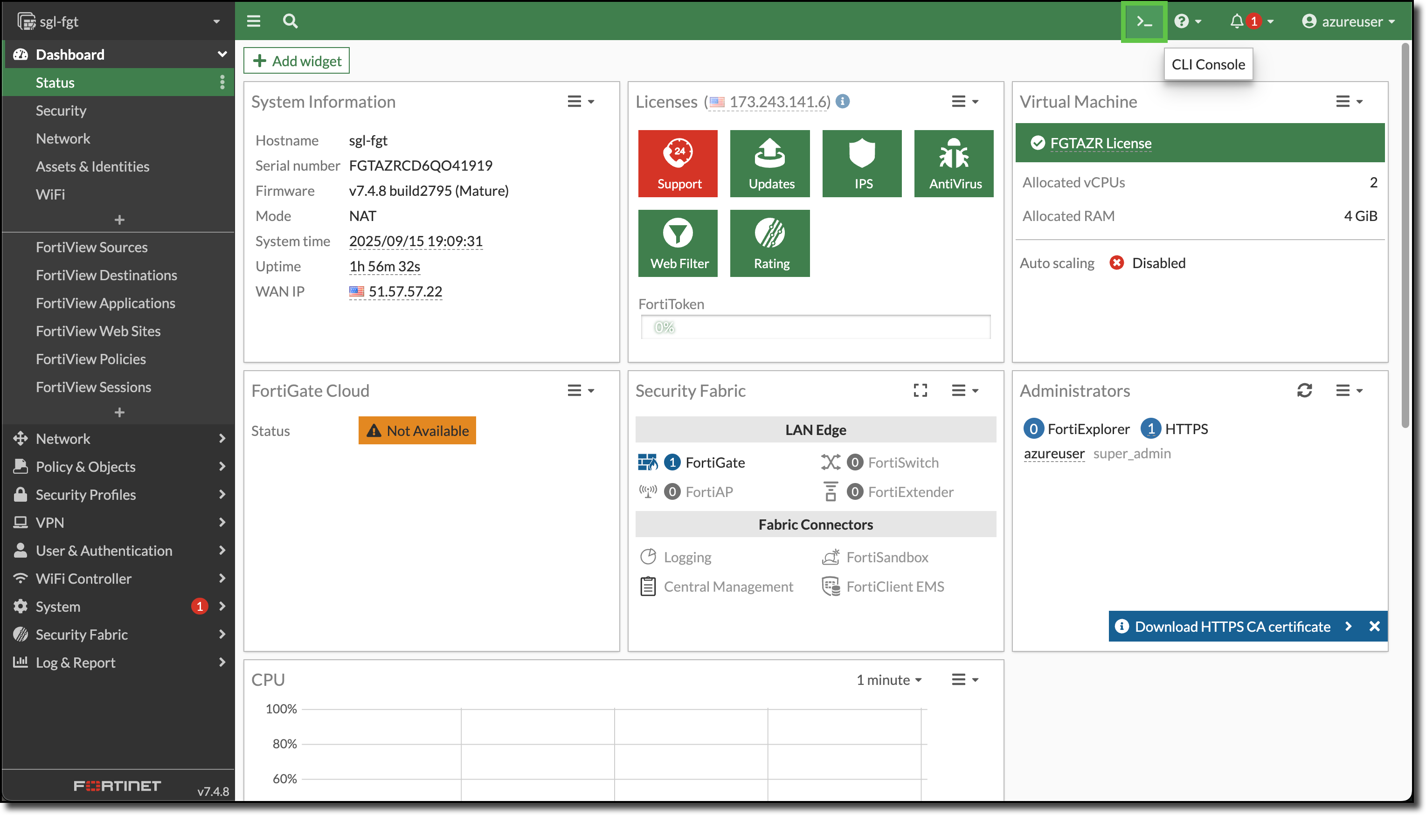Open the Log & Report menu
Viewport: 1426px width, 815px height.
pos(75,662)
